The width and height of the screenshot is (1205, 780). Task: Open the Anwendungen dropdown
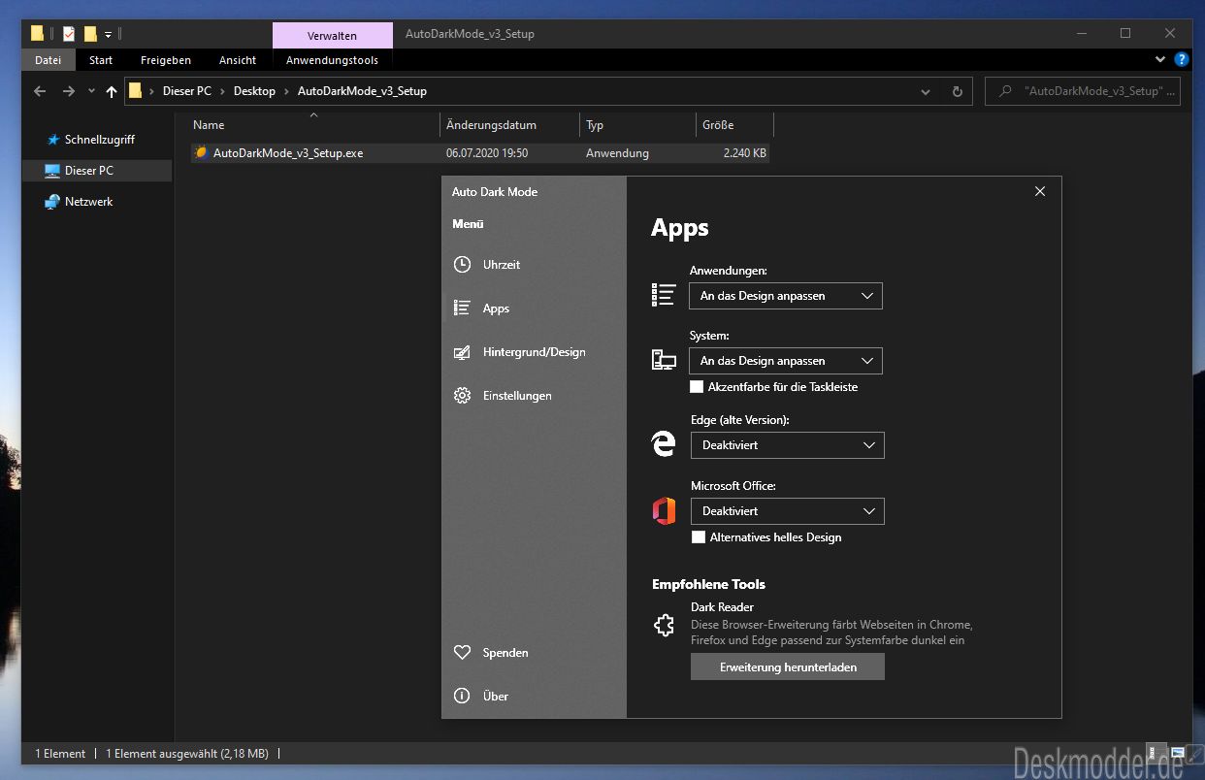786,296
